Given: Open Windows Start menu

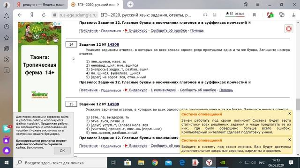Looking at the screenshot, I should click(x=7, y=163).
